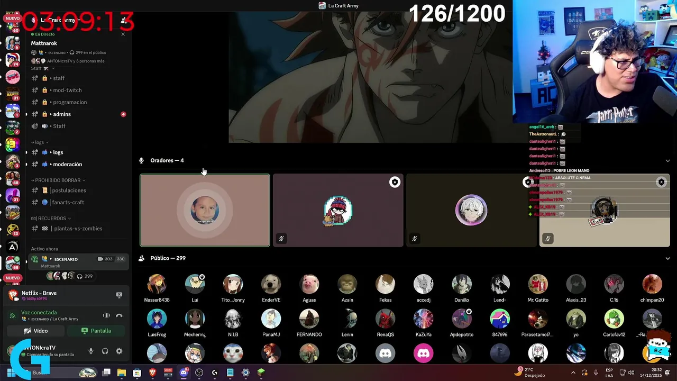Open the admins channel
The width and height of the screenshot is (677, 381).
pos(78,114)
